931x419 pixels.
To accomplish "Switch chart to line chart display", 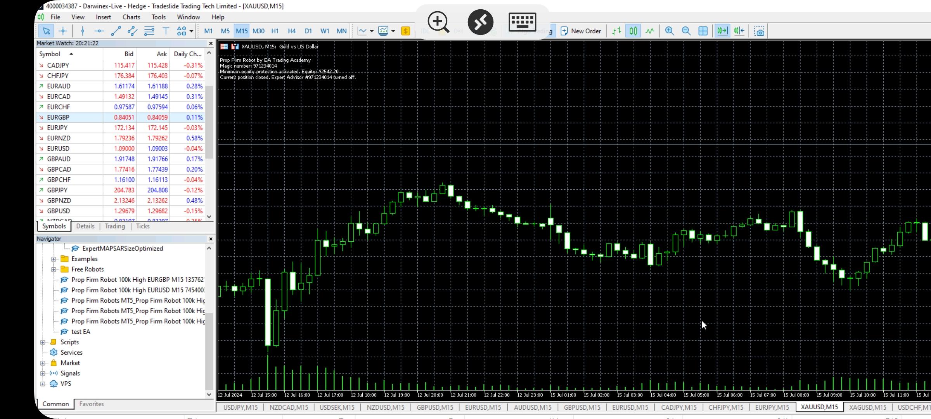I will click(650, 31).
